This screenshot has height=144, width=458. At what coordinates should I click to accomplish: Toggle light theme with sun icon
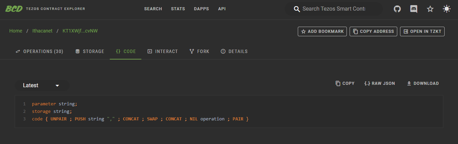447,9
